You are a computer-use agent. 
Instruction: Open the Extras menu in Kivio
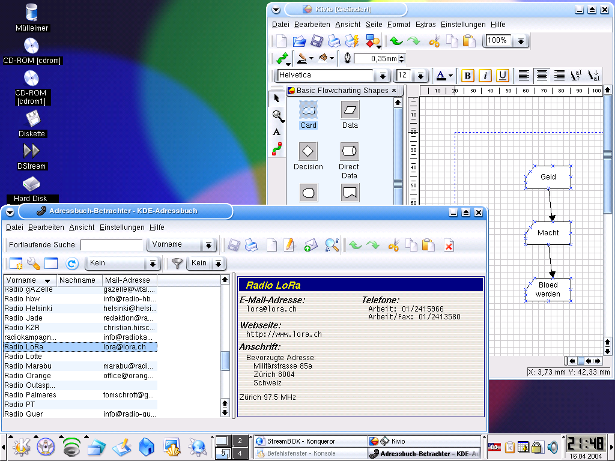425,25
